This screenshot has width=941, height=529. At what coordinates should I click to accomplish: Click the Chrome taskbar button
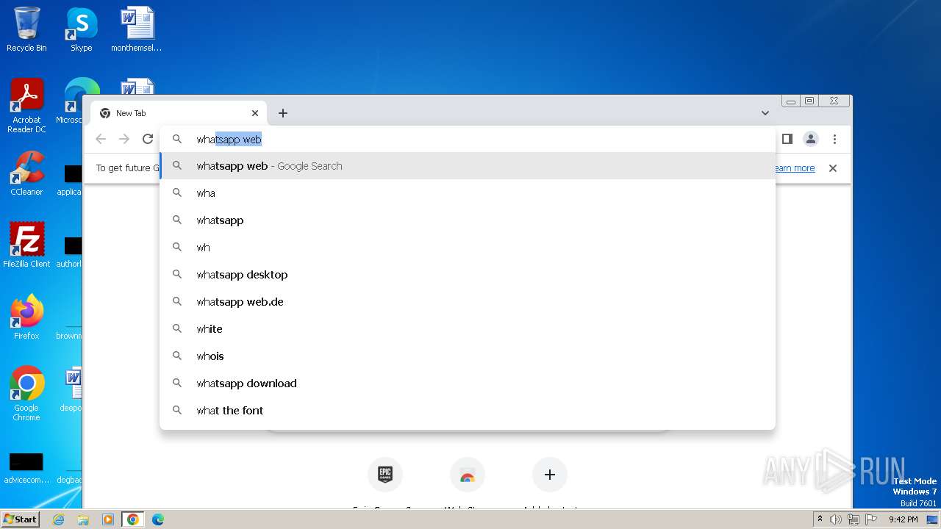coord(133,519)
